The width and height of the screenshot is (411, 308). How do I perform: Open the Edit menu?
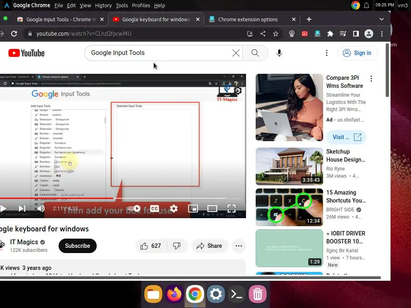click(x=71, y=6)
